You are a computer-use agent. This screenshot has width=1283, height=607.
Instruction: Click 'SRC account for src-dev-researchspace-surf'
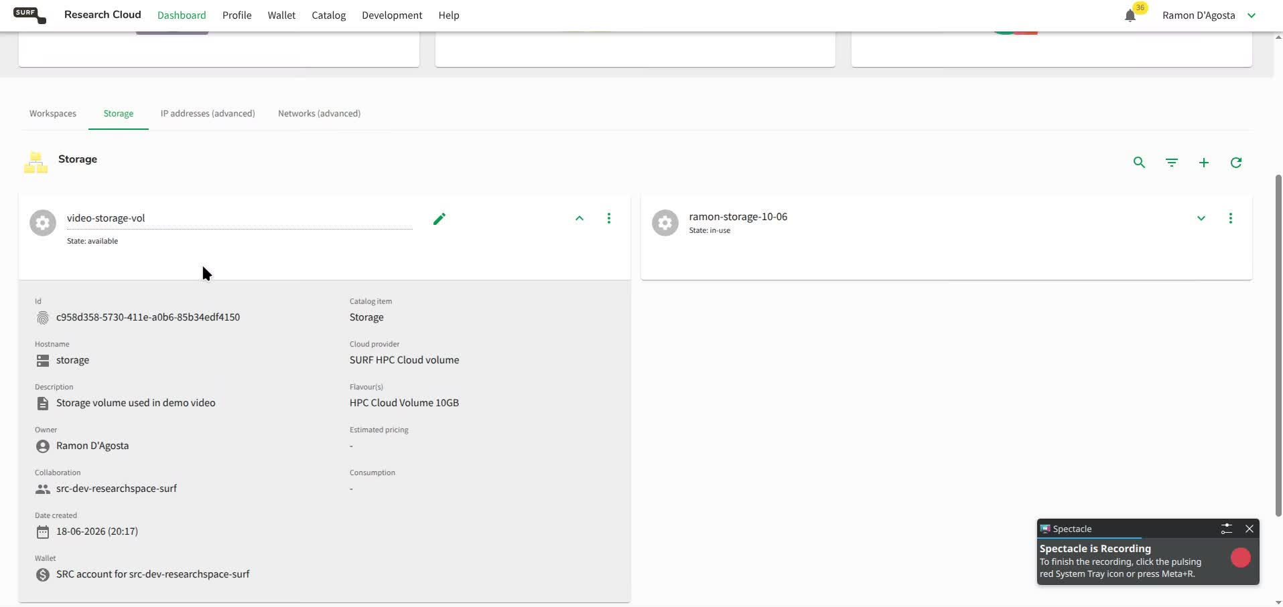coord(153,574)
